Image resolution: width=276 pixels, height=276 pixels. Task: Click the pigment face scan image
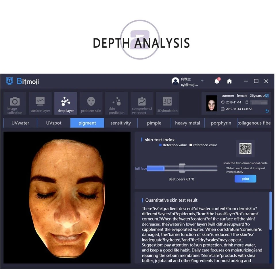[67, 198]
